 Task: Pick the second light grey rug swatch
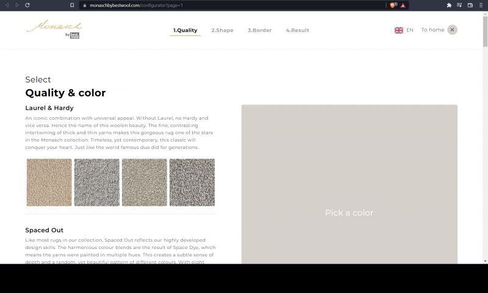pyautogui.click(x=96, y=183)
